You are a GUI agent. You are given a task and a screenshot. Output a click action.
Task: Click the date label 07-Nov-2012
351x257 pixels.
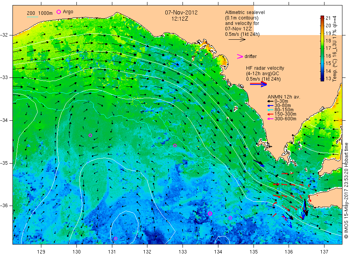[x=181, y=12]
